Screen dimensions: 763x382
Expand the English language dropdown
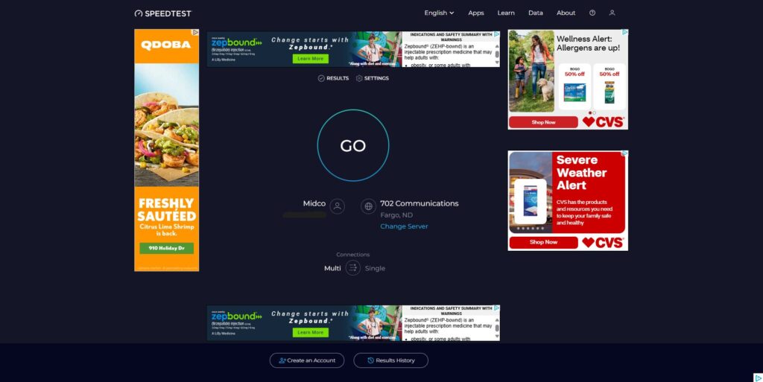click(x=439, y=13)
